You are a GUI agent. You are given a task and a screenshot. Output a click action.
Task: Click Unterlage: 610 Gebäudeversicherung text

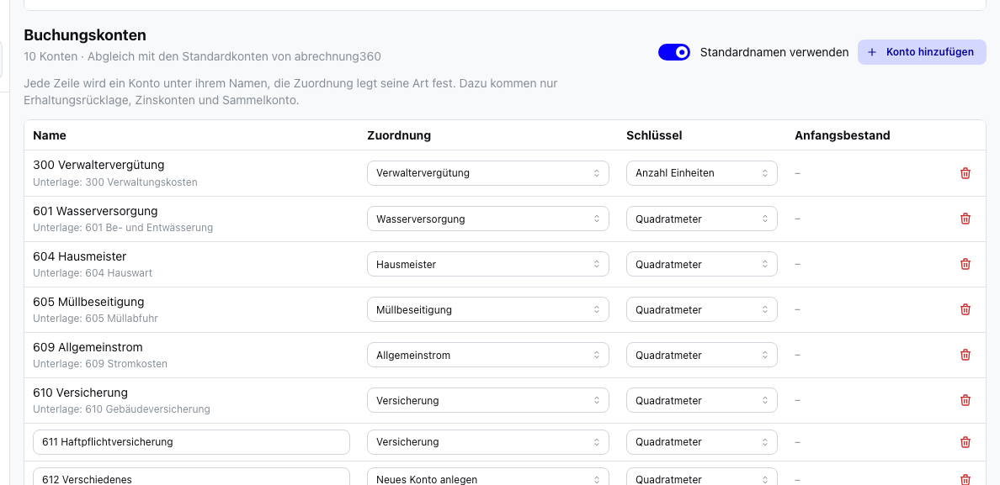[x=122, y=409]
